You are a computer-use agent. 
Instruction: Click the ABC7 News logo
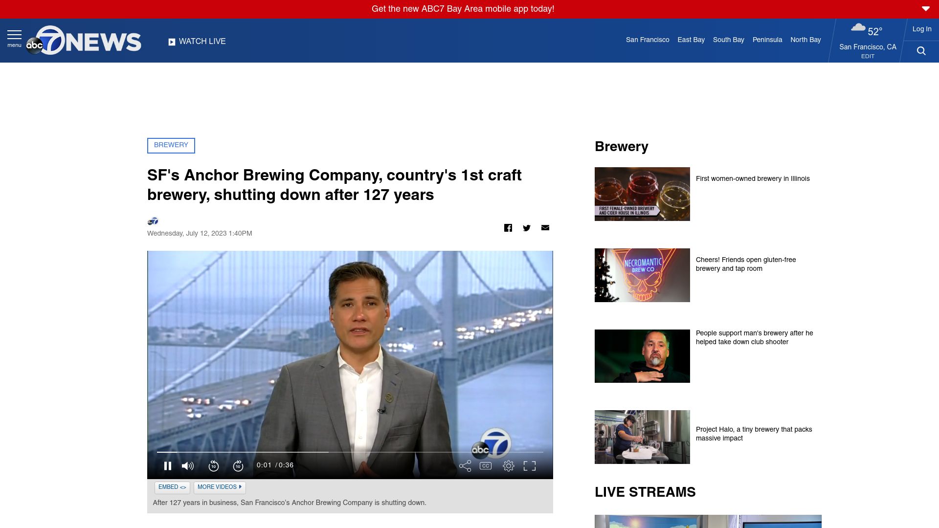coord(84,40)
